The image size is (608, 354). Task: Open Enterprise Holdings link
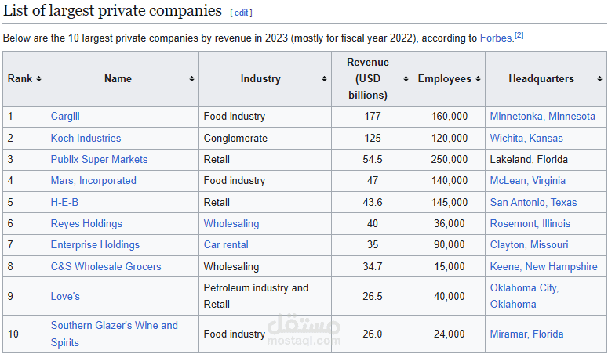(x=95, y=245)
